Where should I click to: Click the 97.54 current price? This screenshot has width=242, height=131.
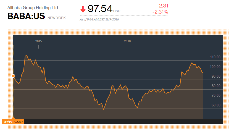[x=100, y=9]
